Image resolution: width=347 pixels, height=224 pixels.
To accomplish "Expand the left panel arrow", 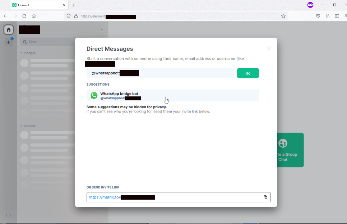I will click(x=9, y=215).
